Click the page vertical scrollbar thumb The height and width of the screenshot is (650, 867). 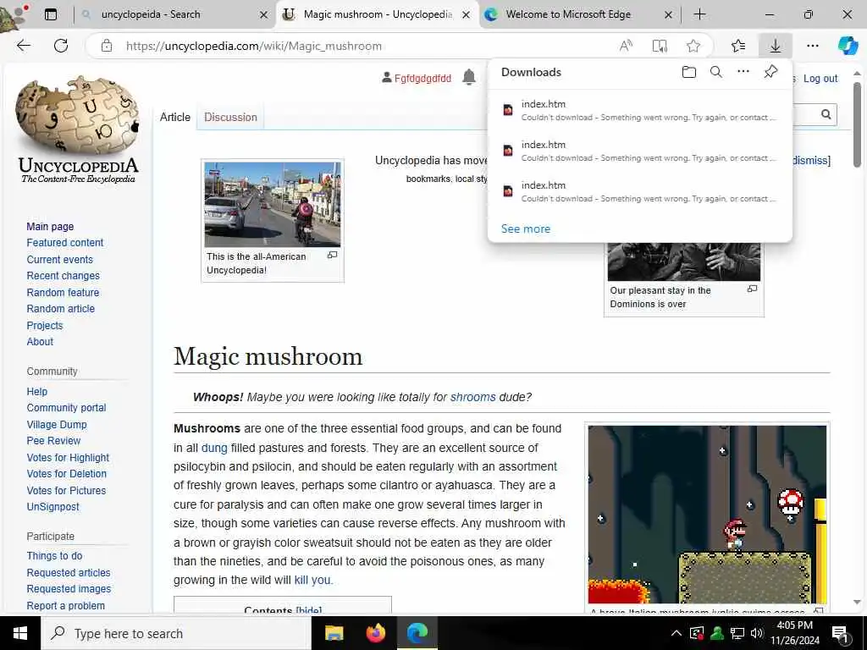tap(857, 124)
